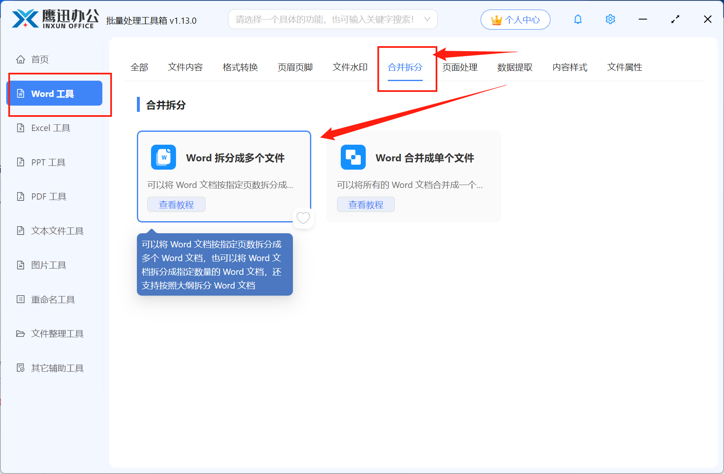Select the 数据提取 tab

tap(515, 67)
